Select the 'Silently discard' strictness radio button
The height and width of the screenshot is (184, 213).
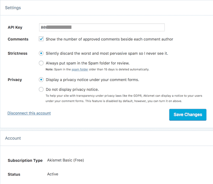tap(41, 53)
